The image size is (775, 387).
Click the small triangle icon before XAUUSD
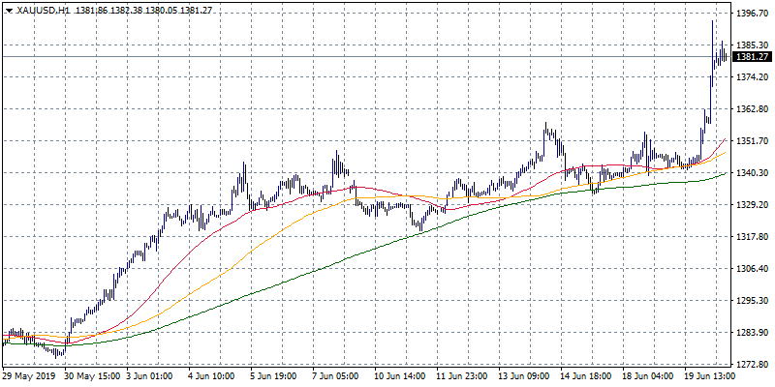[x=9, y=10]
